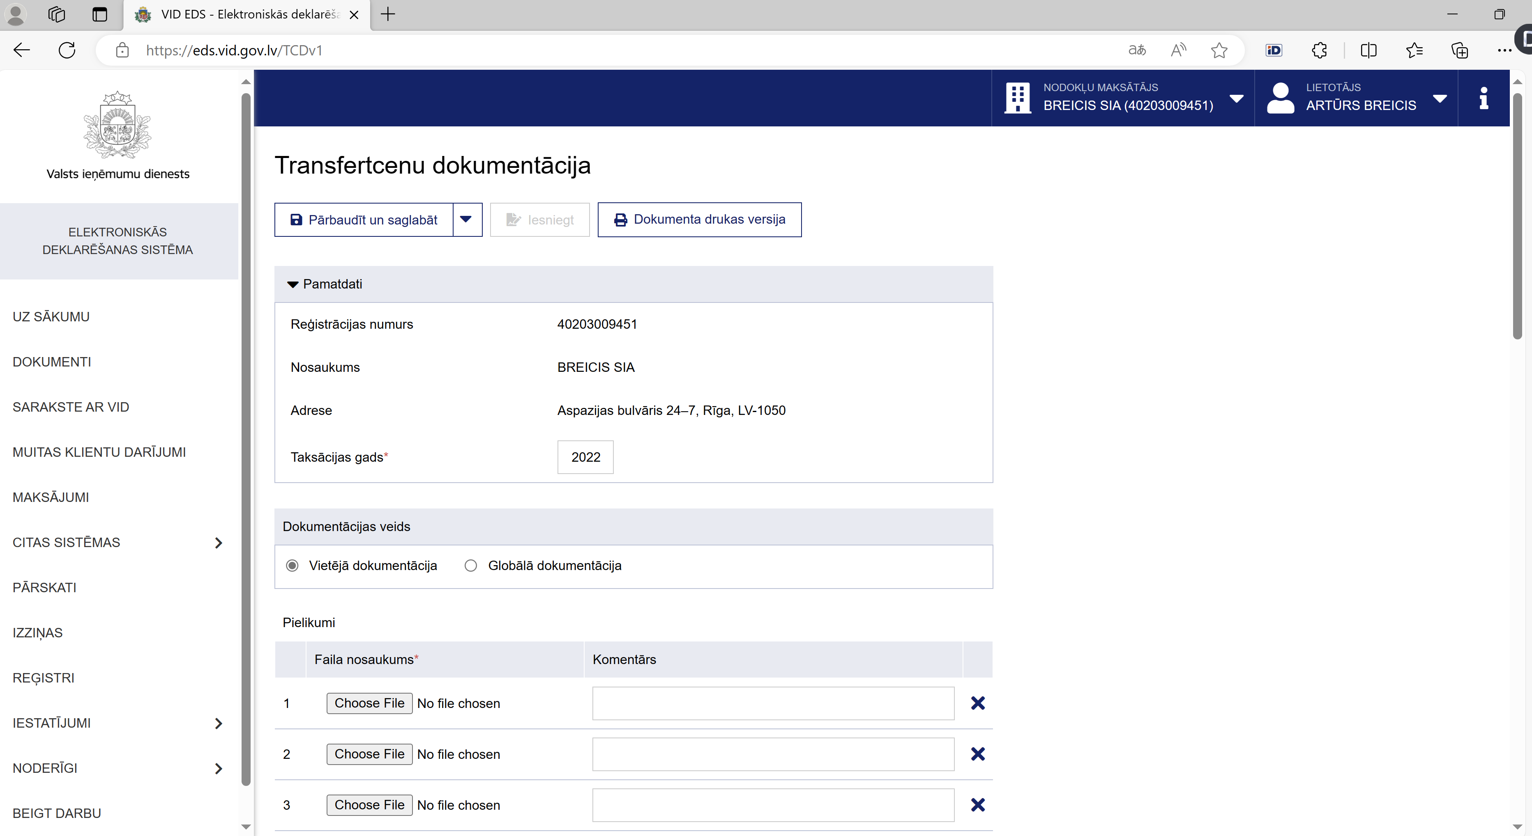Select Vietējā dokumentācija radio button
1532x836 pixels.
click(x=292, y=566)
